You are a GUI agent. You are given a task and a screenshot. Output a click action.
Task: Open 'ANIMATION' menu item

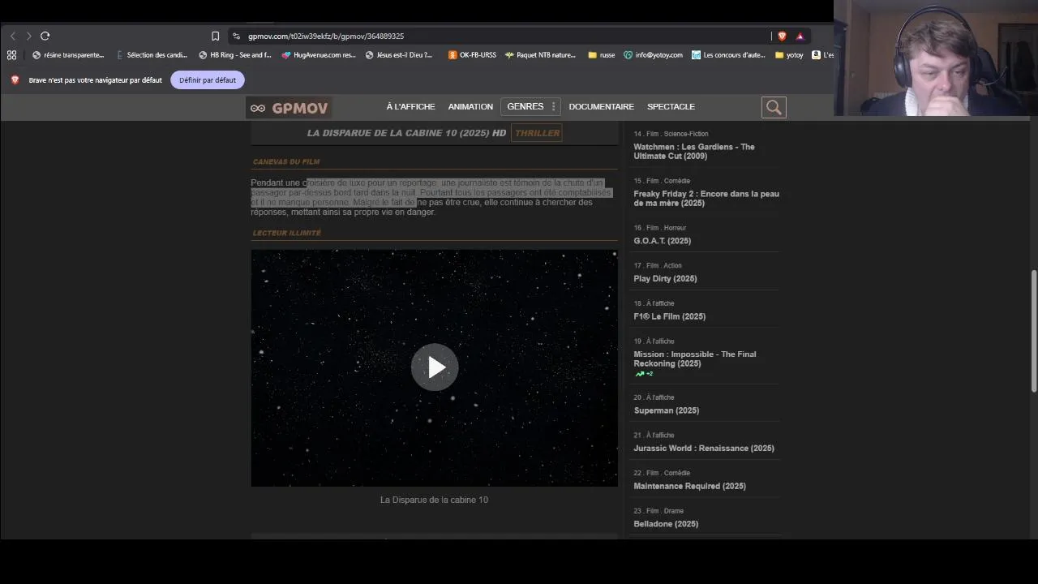[470, 107]
